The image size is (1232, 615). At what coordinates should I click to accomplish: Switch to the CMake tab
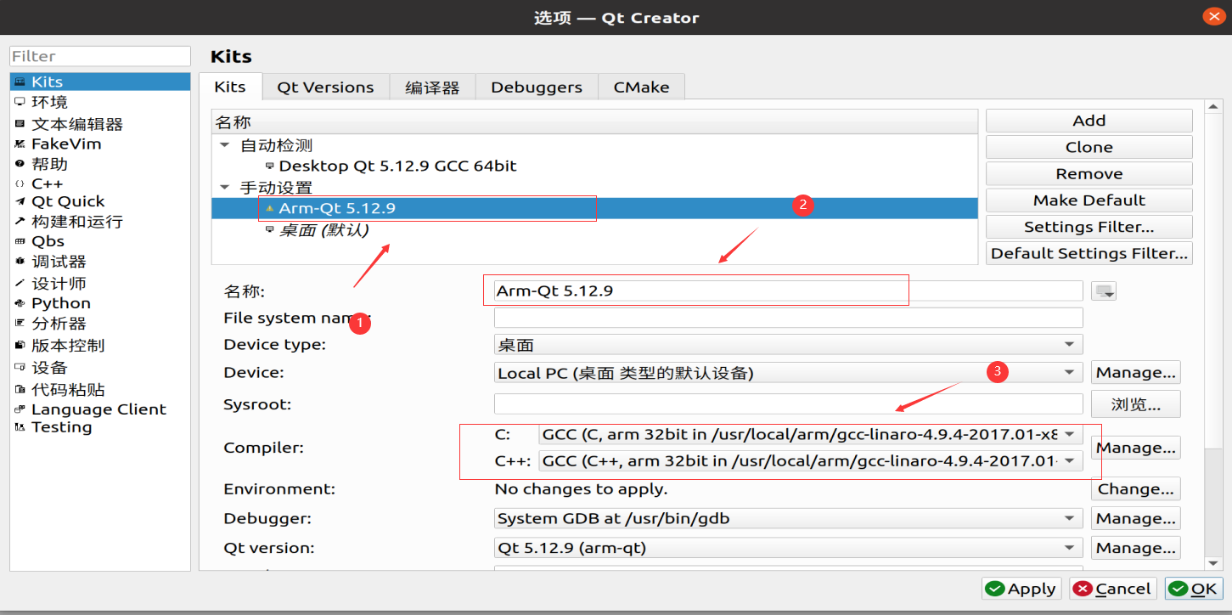(x=641, y=87)
